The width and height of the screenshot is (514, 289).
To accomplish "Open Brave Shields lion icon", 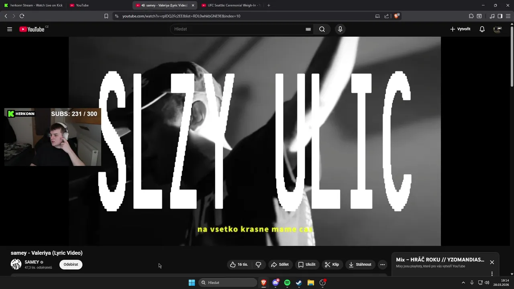I will [x=396, y=16].
